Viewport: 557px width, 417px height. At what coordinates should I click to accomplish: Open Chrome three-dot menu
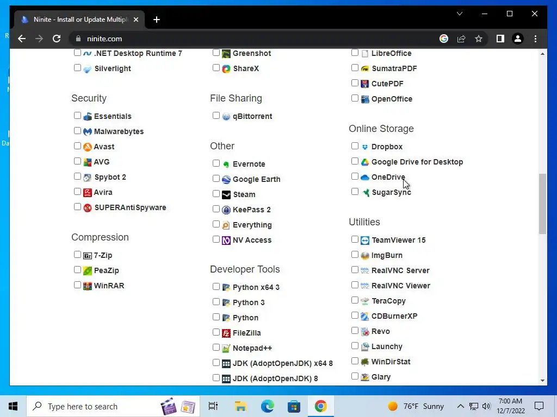(535, 39)
